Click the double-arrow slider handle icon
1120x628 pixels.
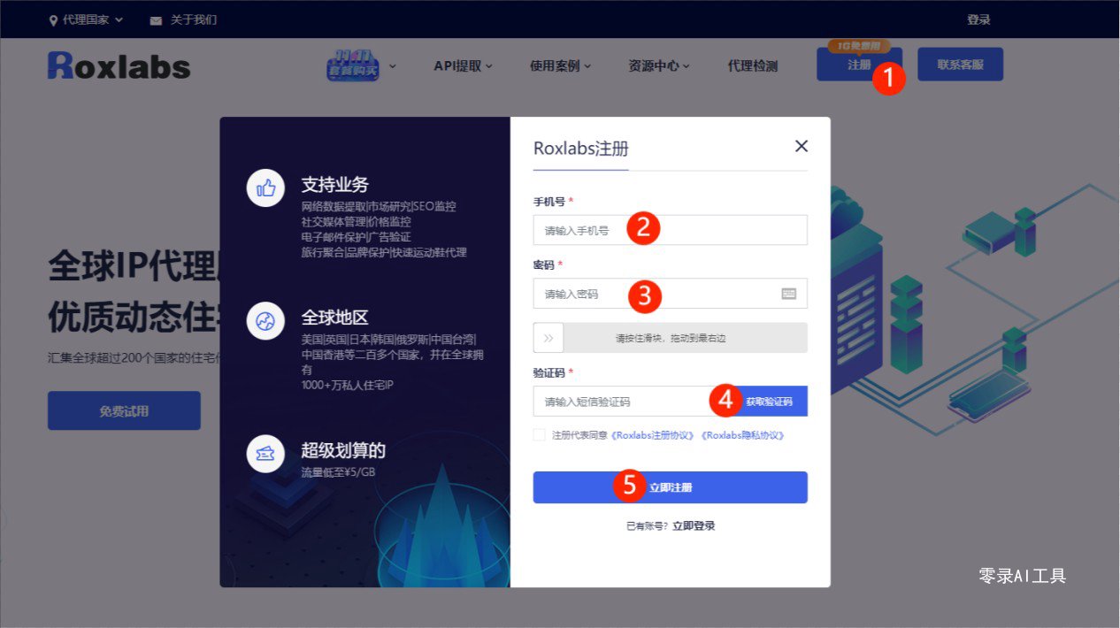(548, 338)
